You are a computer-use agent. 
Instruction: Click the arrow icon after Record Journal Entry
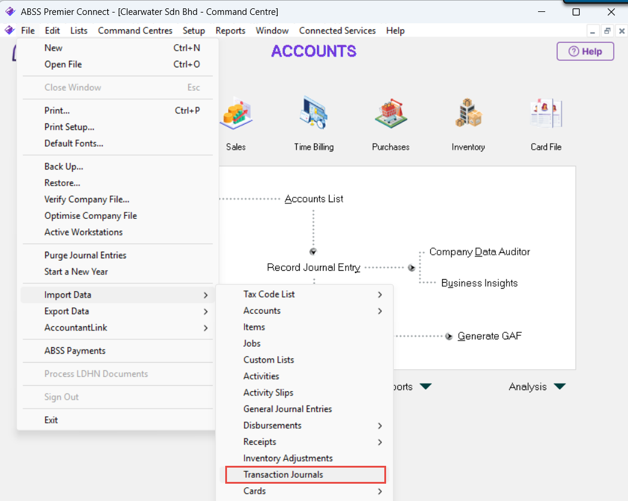pyautogui.click(x=411, y=268)
